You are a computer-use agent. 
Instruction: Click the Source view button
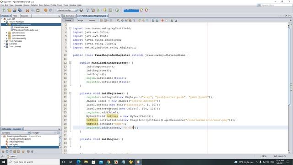[68, 20]
